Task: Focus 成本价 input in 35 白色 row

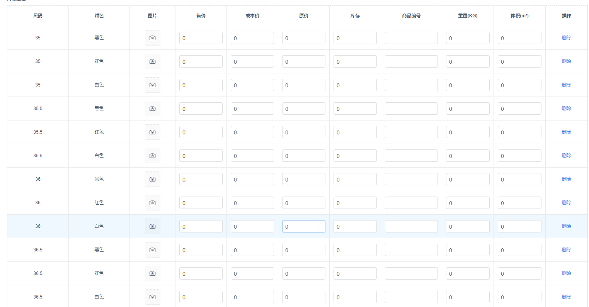Action: [252, 85]
